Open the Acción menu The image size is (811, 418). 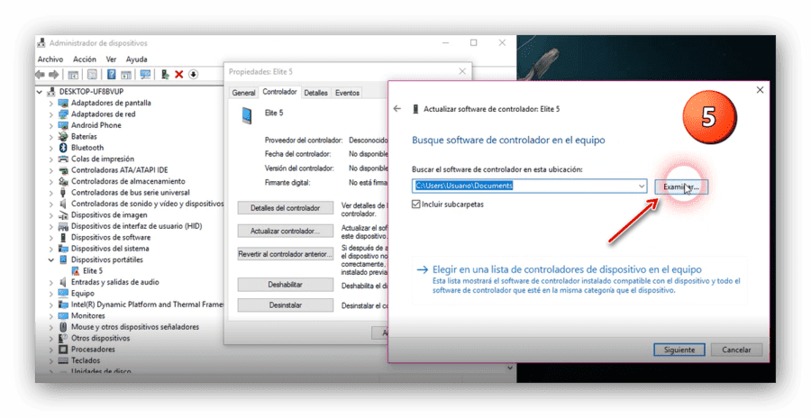click(x=85, y=59)
